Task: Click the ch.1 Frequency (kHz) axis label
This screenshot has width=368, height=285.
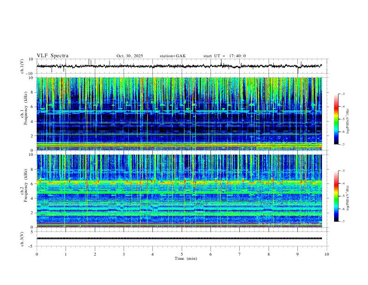Action: click(x=24, y=109)
